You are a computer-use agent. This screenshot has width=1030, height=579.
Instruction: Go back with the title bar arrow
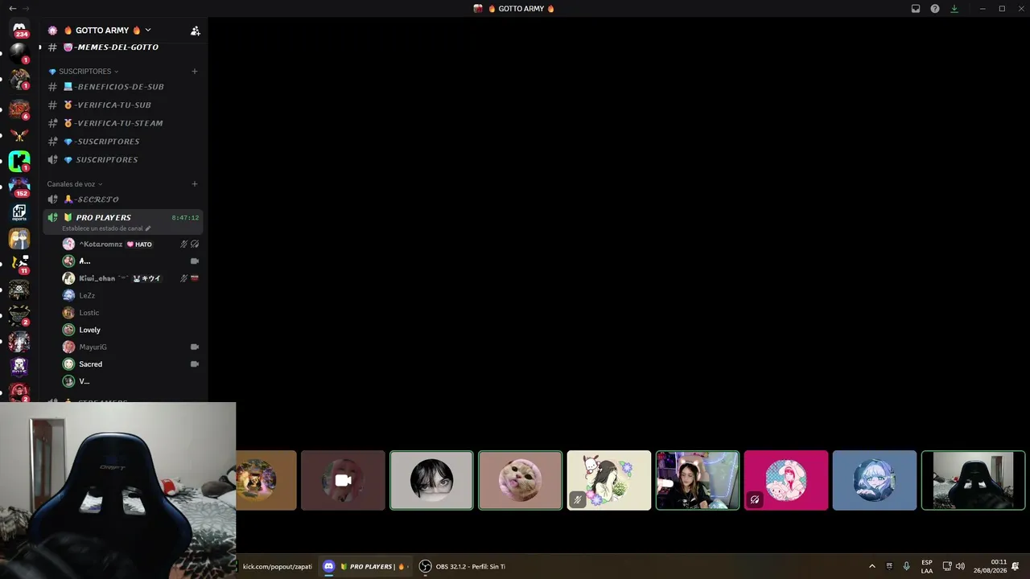(12, 9)
